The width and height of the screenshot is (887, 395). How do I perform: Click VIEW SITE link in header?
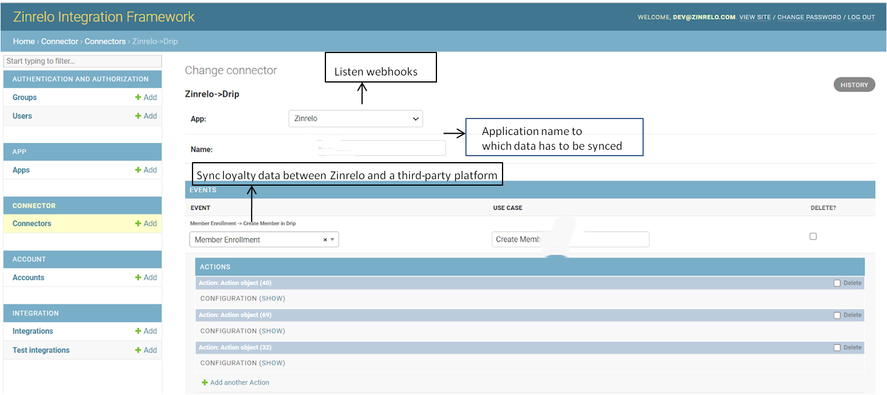(755, 17)
